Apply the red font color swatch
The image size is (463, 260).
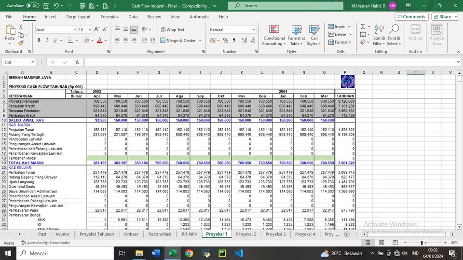tap(99, 41)
